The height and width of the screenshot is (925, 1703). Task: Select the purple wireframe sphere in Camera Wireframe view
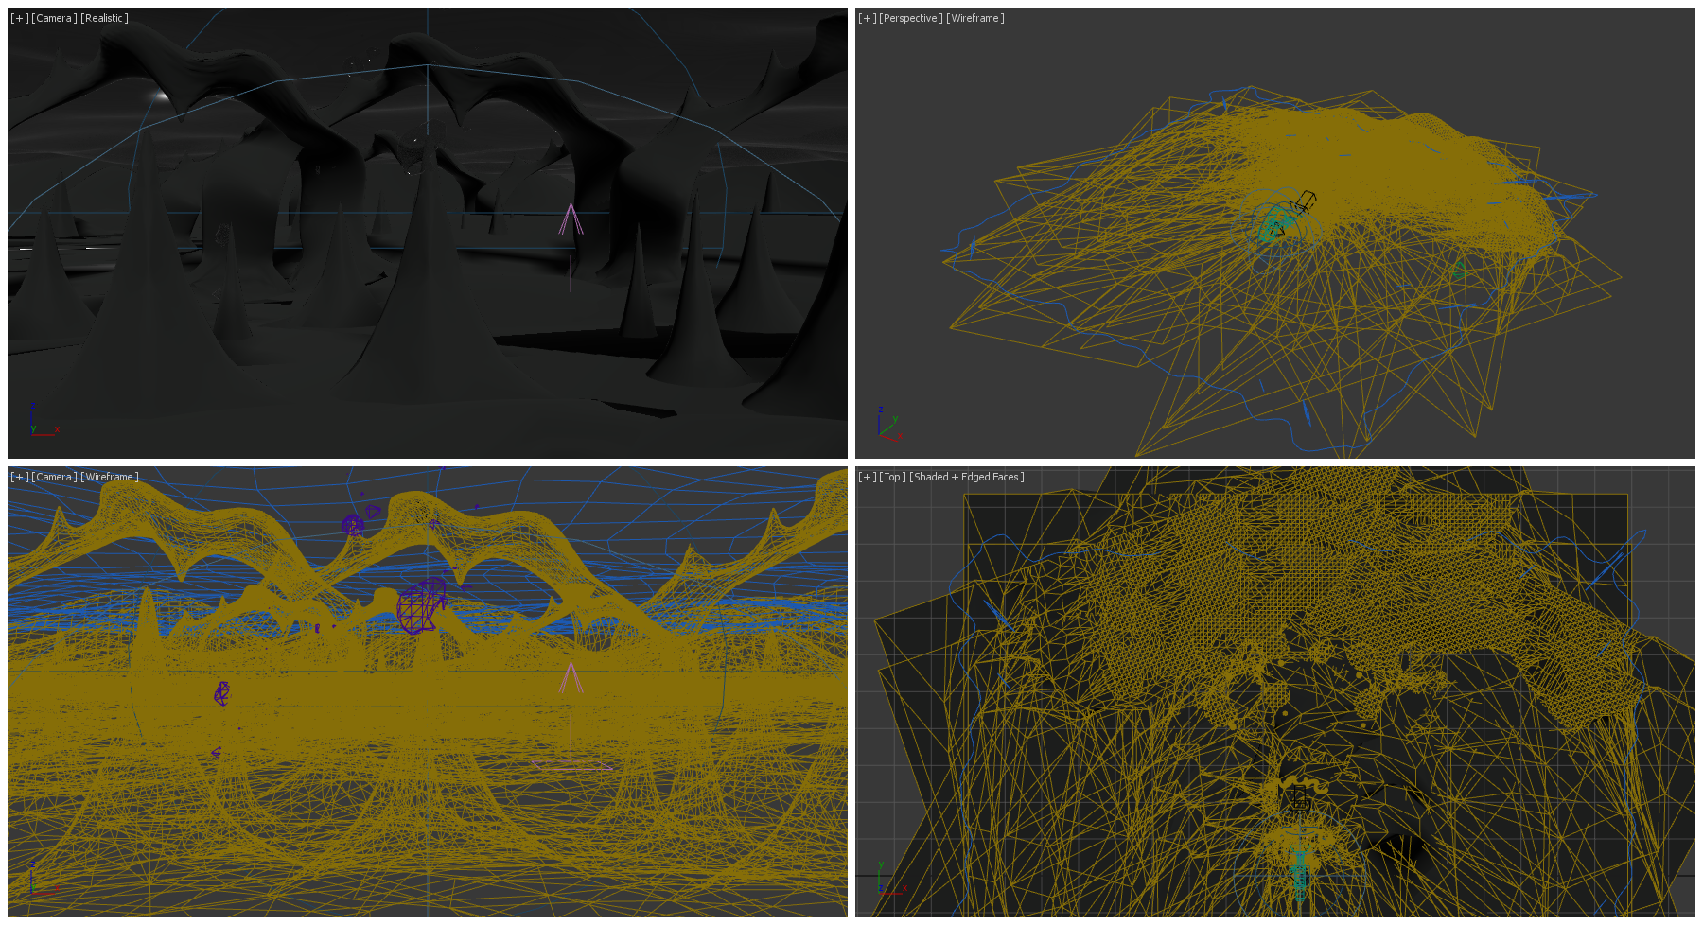353,524
